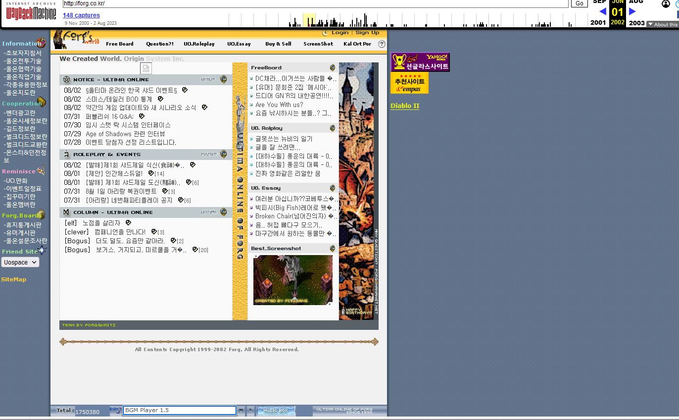Click the Reminisce sidebar header icon
679x420 pixels.
[x=41, y=170]
